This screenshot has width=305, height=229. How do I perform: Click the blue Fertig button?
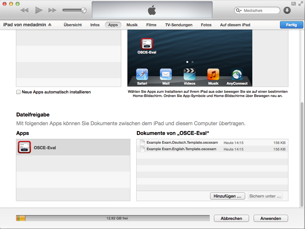tap(291, 25)
